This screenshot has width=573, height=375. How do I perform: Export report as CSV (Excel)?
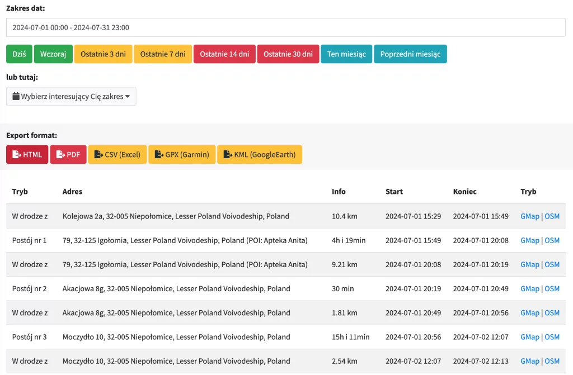point(118,154)
